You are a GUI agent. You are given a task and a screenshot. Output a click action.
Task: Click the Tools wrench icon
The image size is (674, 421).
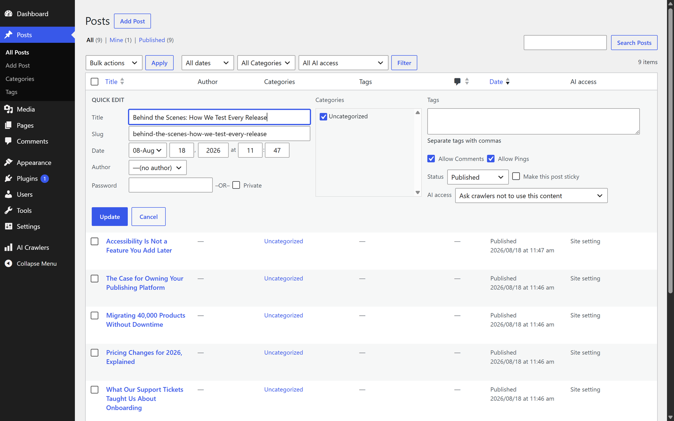click(x=8, y=210)
